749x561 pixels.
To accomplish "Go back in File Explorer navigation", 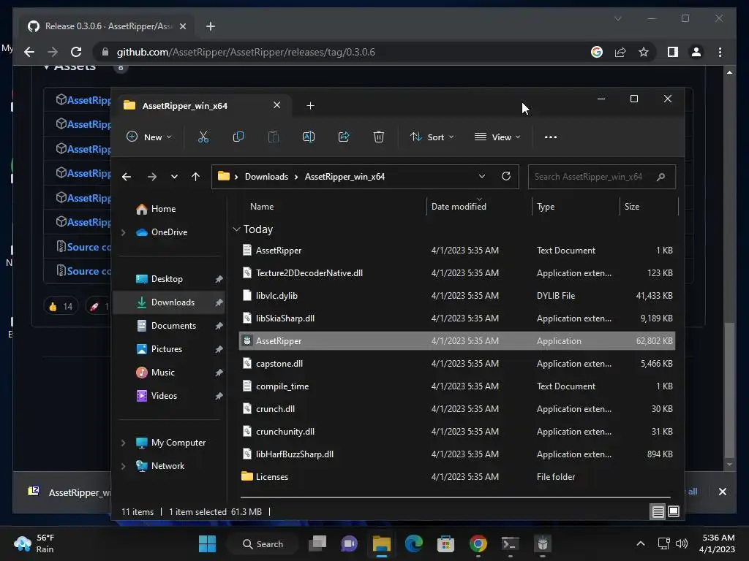I will [x=127, y=177].
